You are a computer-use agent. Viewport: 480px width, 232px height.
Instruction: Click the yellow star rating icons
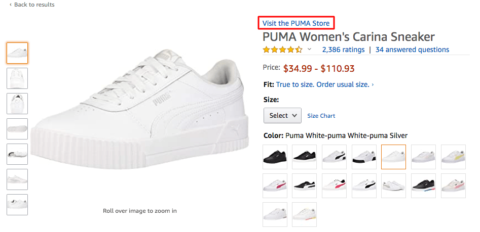282,50
